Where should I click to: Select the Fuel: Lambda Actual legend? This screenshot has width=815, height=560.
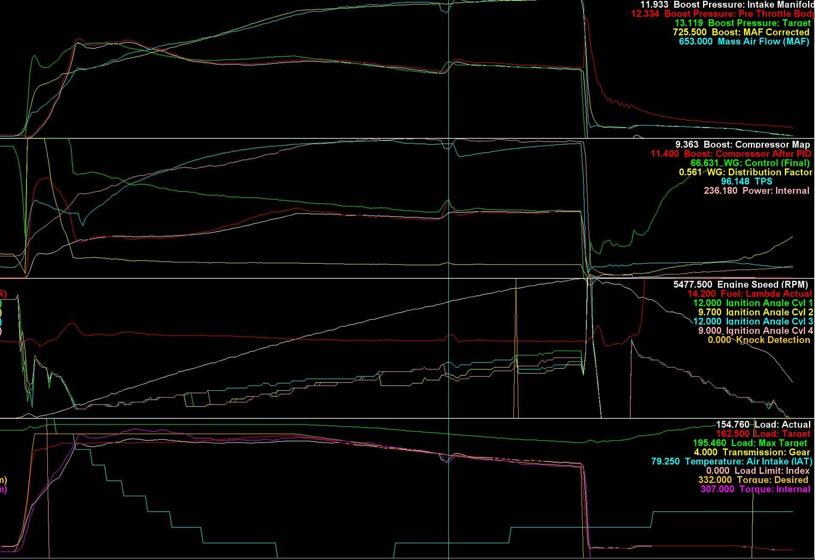pos(749,294)
